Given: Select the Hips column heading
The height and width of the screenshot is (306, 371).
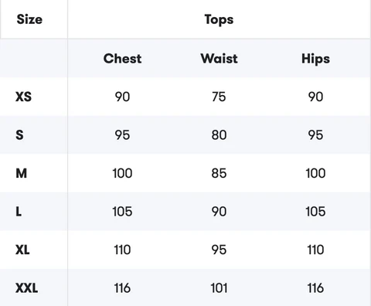Looking at the screenshot, I should pyautogui.click(x=315, y=59).
